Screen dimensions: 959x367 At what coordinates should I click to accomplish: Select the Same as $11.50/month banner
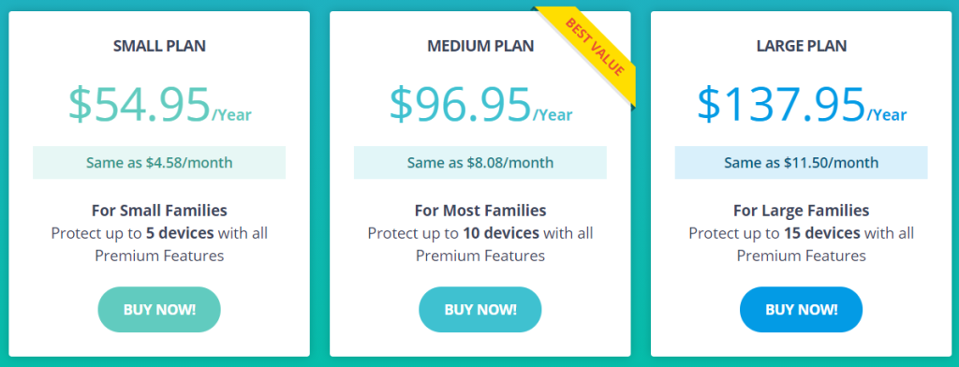point(802,163)
